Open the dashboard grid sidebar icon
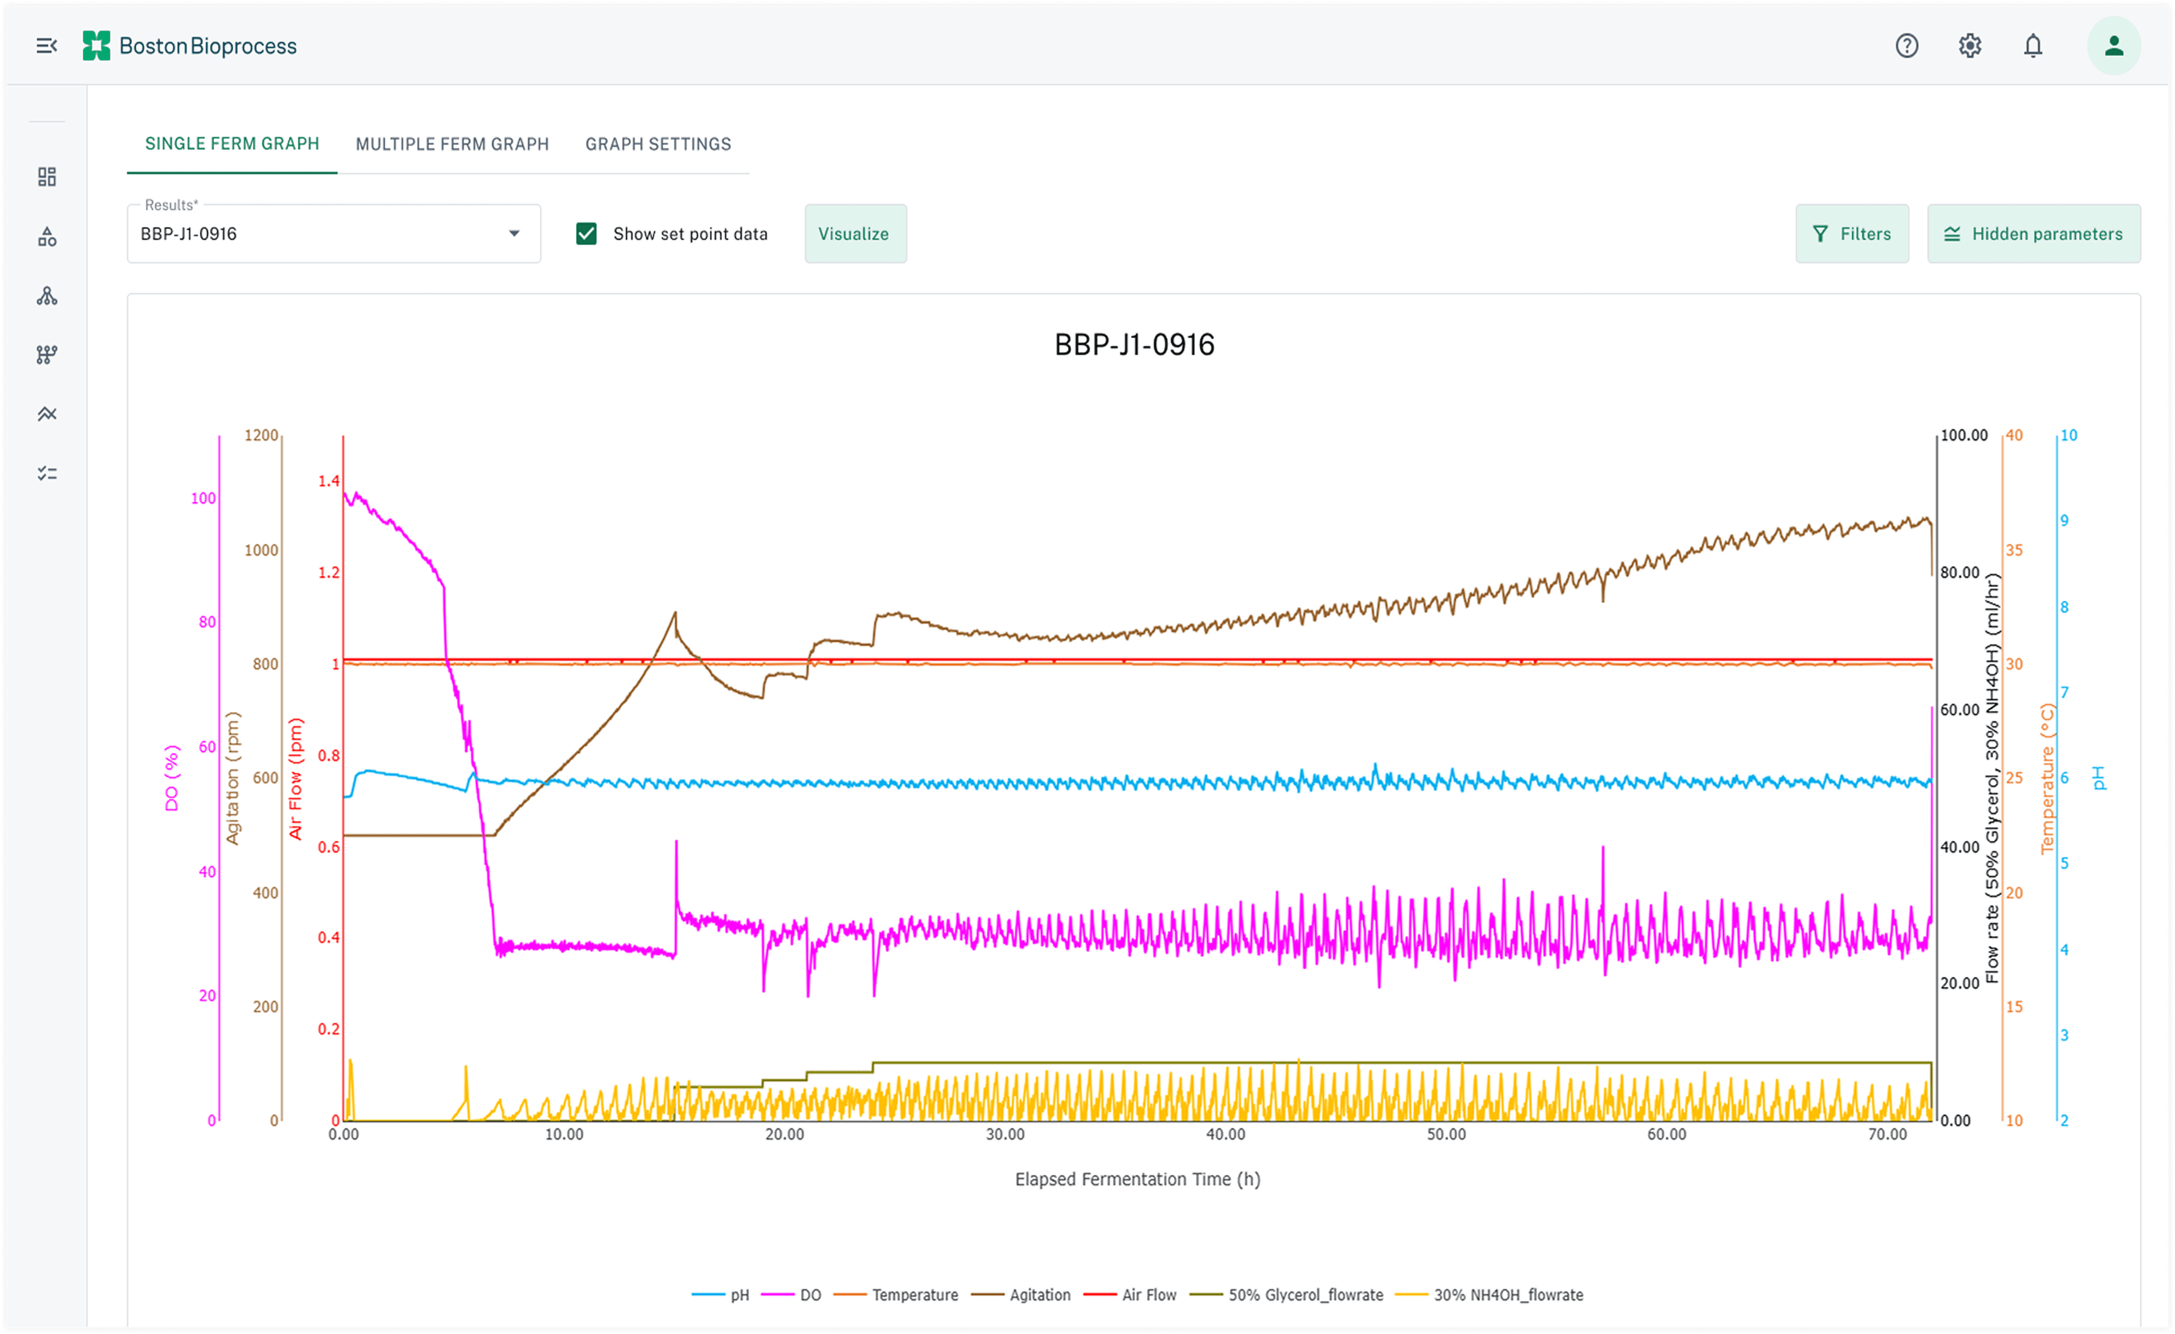Screen dimensions: 2175x1334 (x=47, y=177)
